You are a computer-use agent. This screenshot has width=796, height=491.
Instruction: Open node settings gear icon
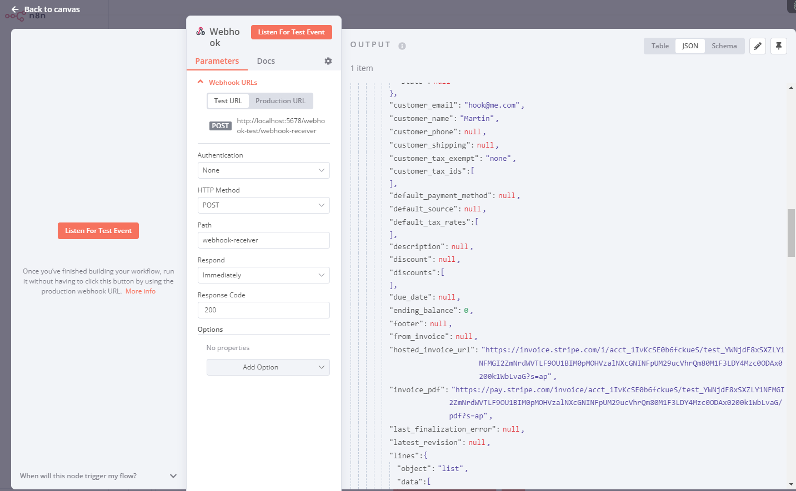(328, 61)
